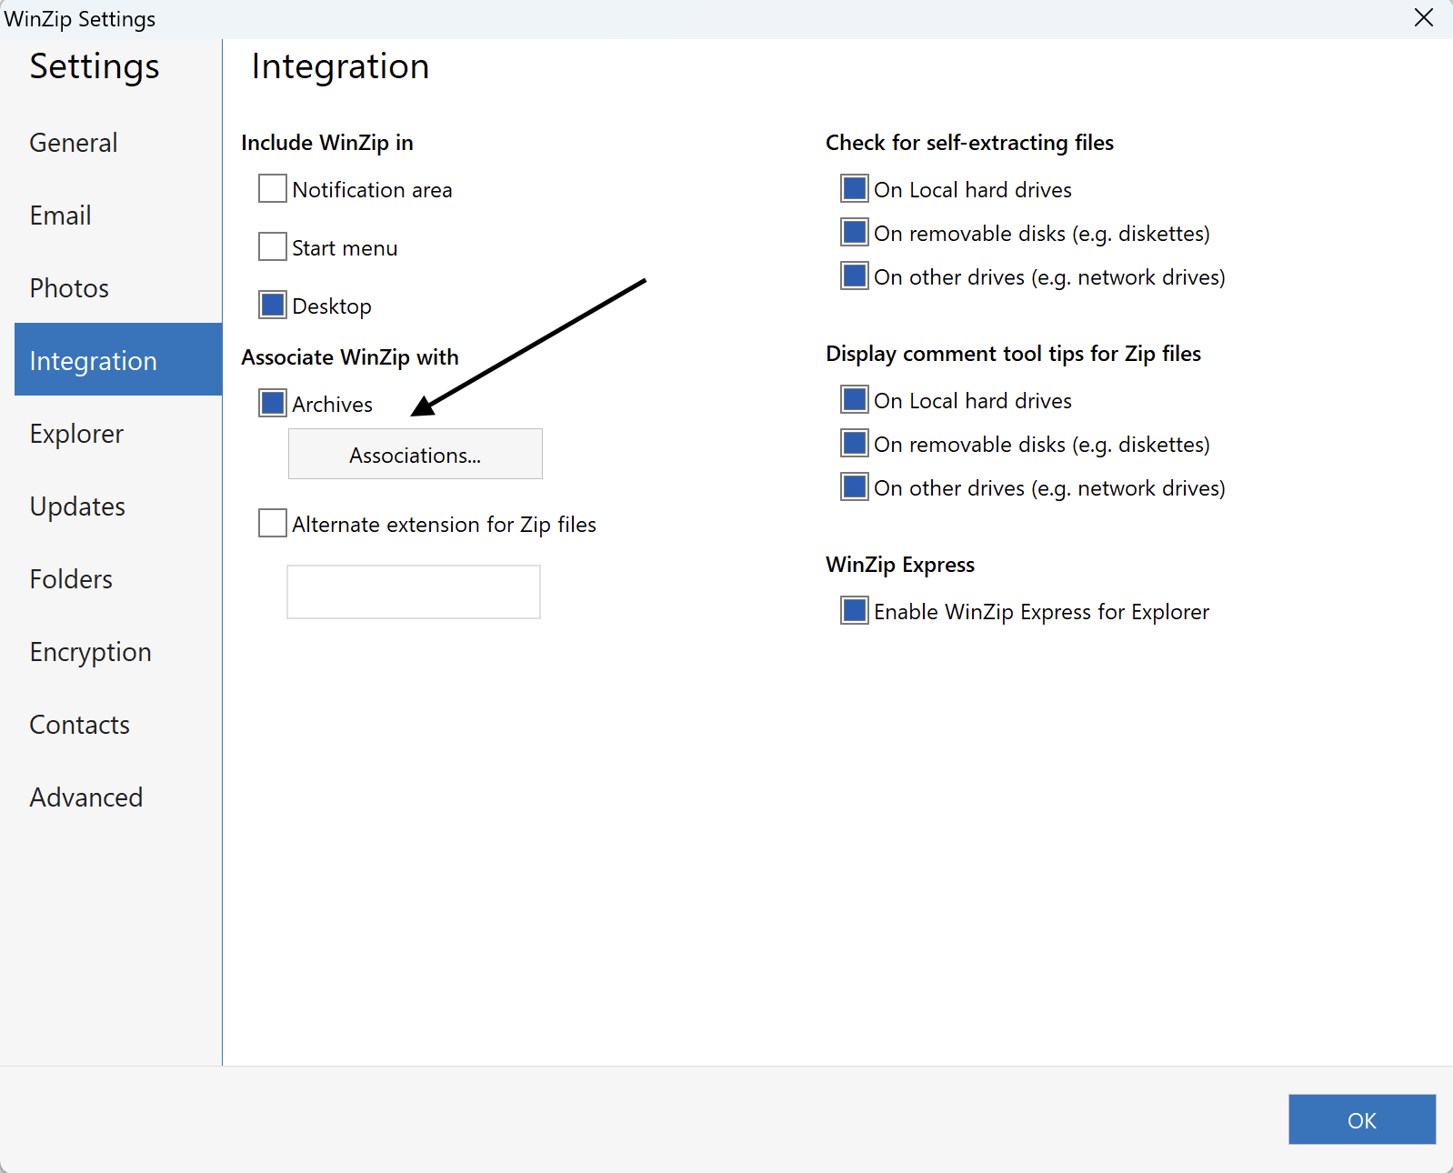Enable Notification area checkbox

273,188
